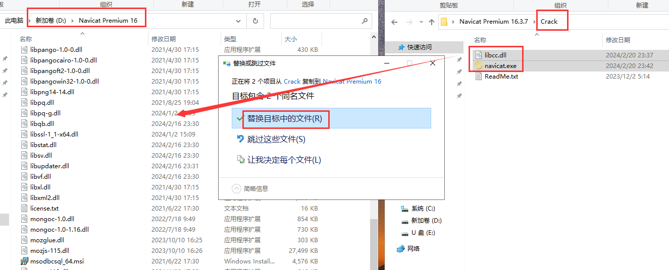This screenshot has width=669, height=270.
Task: Sort right window by 名称 column
Action: click(x=480, y=40)
